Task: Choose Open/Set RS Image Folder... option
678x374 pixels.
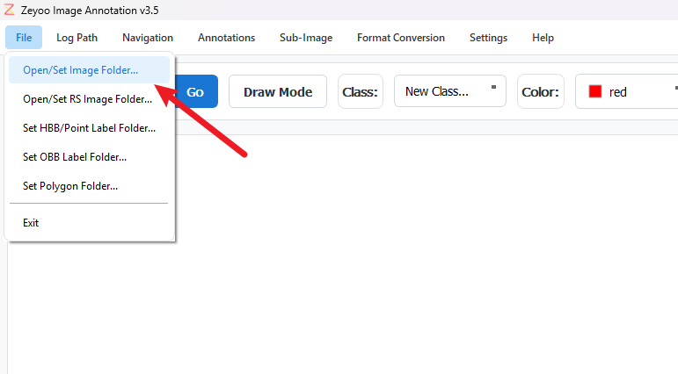Action: point(89,99)
